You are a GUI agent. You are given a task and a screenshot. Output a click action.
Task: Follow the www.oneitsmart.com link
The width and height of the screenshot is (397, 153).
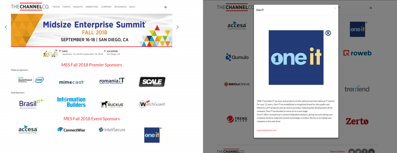(267, 130)
